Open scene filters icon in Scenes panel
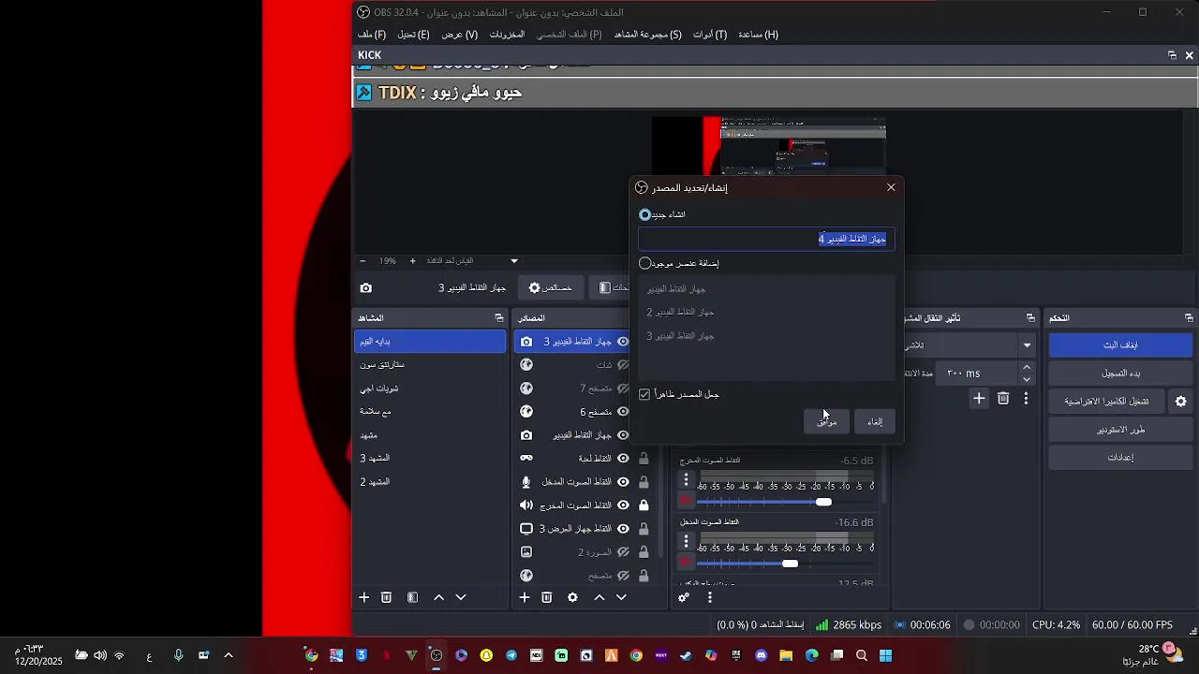 click(412, 597)
